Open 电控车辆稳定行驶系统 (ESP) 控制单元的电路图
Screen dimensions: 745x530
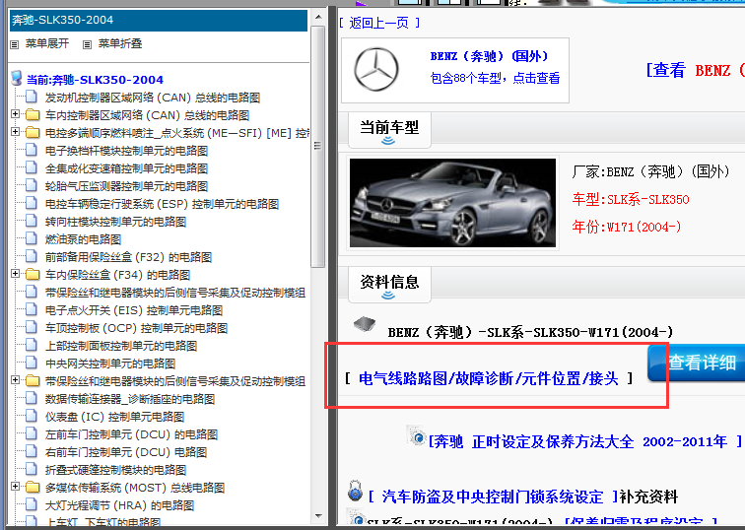[x=162, y=204]
